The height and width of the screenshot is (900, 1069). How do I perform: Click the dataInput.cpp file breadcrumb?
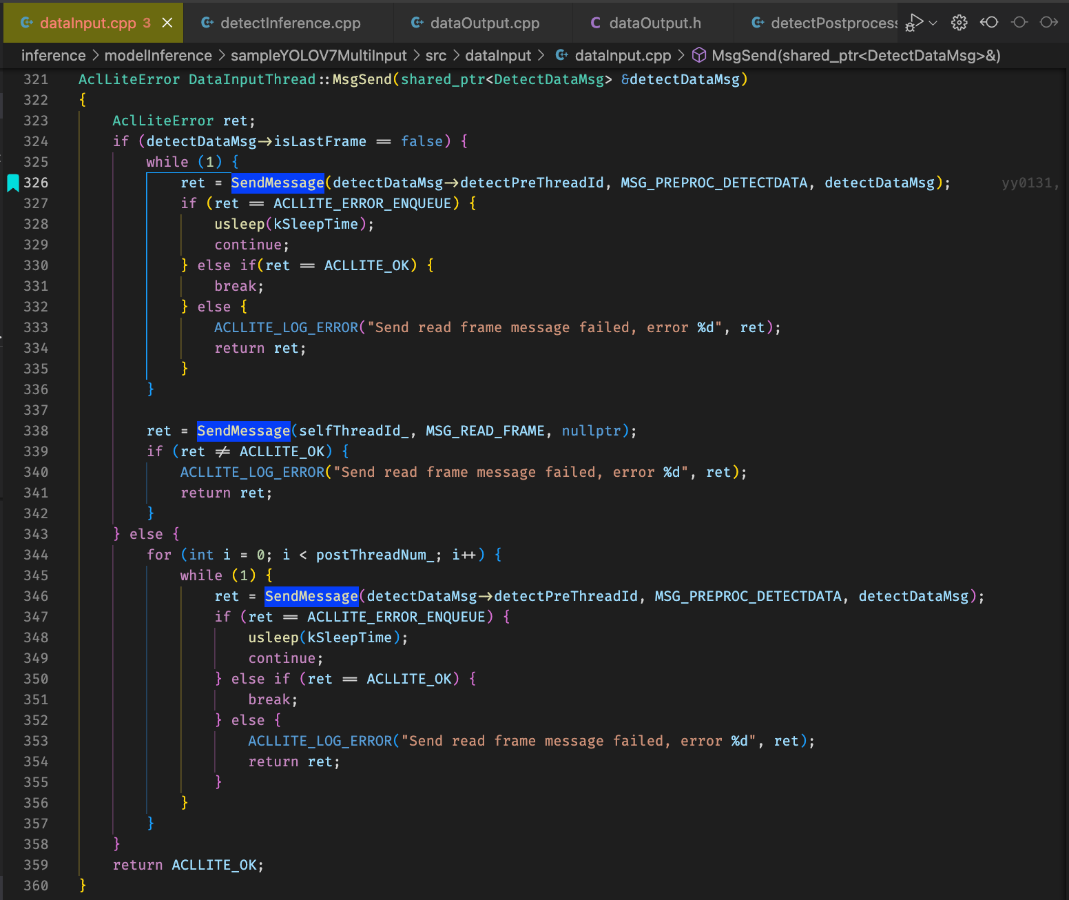pos(623,56)
